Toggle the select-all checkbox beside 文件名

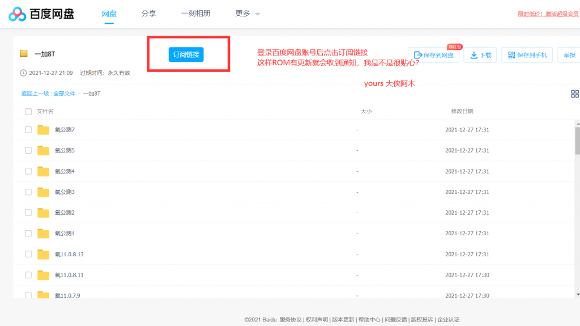(28, 112)
